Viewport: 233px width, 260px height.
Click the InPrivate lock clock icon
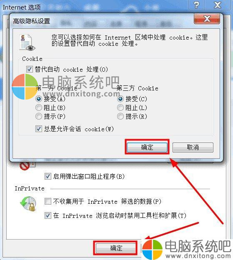click(28, 204)
